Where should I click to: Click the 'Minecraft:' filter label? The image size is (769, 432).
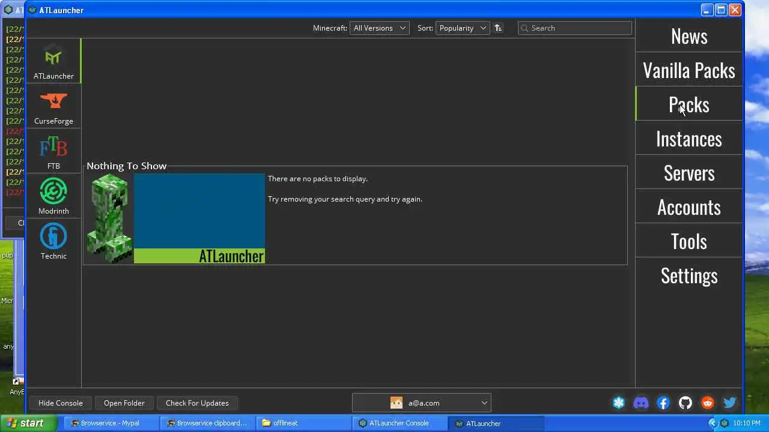tap(330, 28)
